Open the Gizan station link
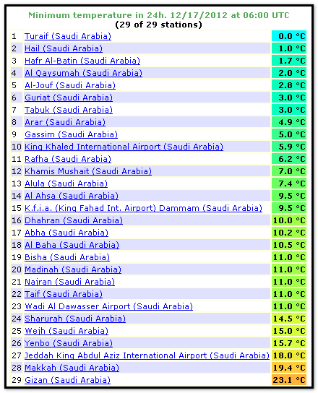This screenshot has height=393, width=318. coord(67,380)
